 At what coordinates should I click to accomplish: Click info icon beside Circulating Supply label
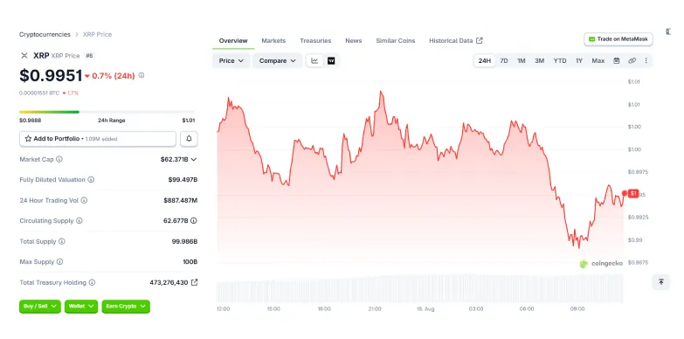tap(79, 221)
